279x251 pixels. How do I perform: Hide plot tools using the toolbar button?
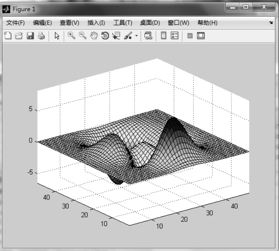189,36
